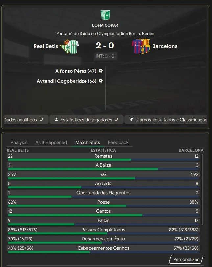Click the pop-out arrow on Estatísticas de jogadores
Screen dimensions: 212x267
[117, 120]
